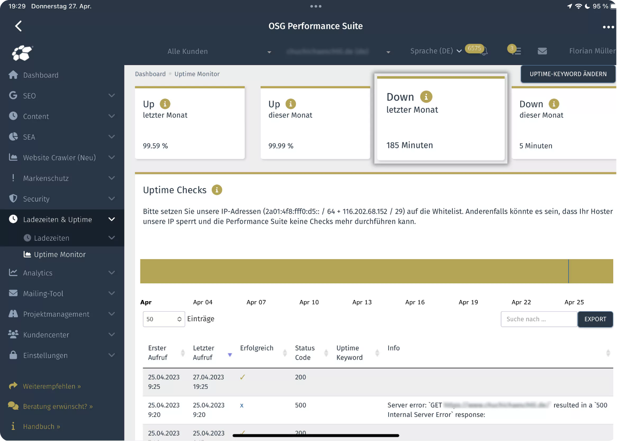Image resolution: width=617 pixels, height=441 pixels.
Task: Open the Kundencenter menu item
Action: (x=62, y=335)
